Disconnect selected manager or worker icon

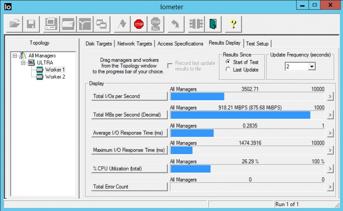click(196, 24)
